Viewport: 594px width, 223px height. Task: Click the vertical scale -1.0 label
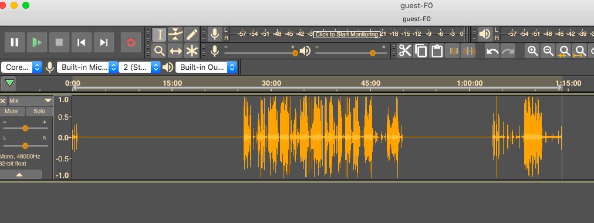62,175
